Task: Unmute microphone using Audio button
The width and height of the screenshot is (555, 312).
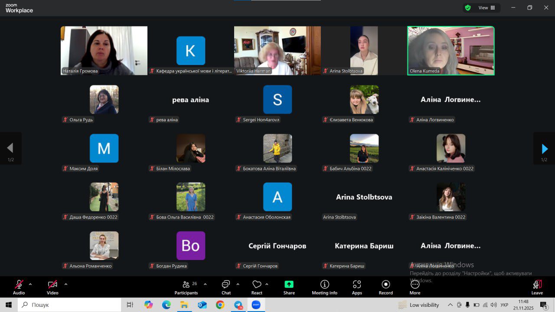Action: [x=19, y=287]
